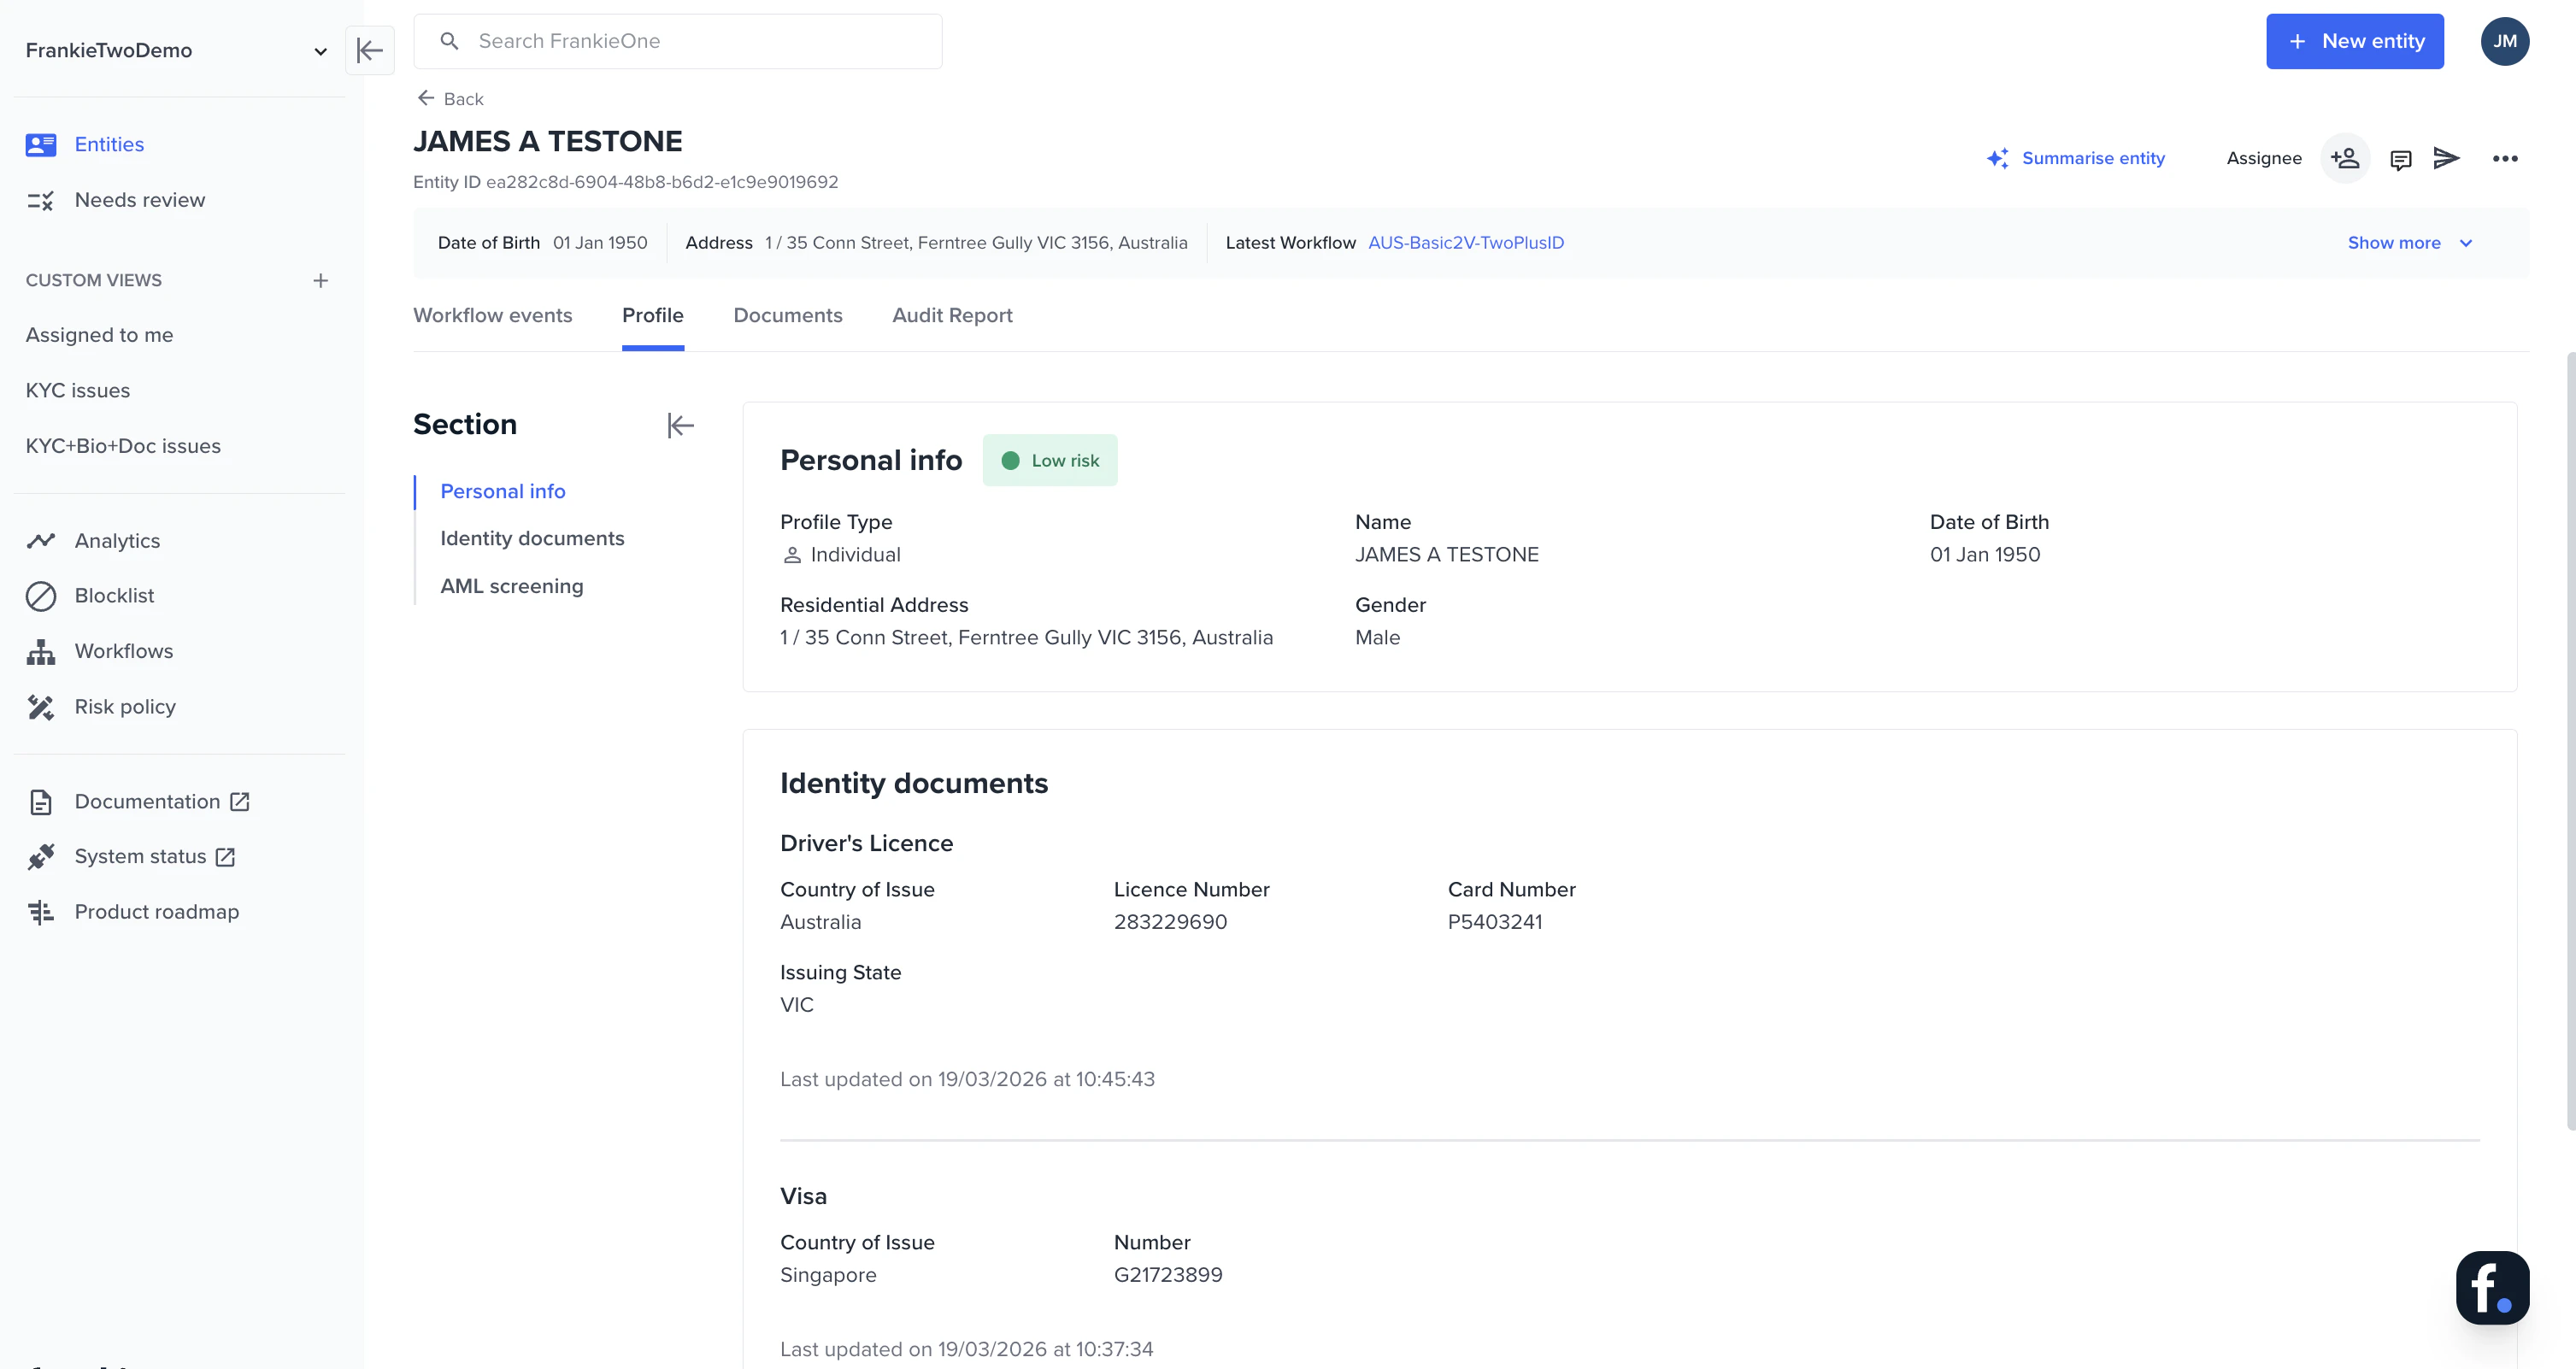Viewport: 2576px width, 1369px height.
Task: Click the JM user avatar
Action: click(2504, 41)
